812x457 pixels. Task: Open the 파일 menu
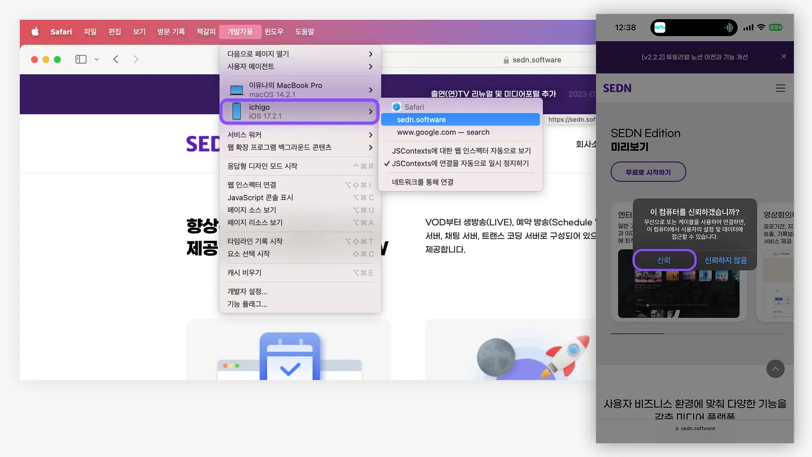(90, 31)
